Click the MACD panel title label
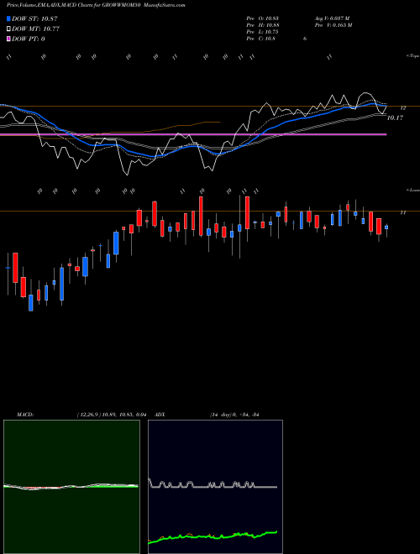Image resolution: width=420 pixels, height=554 pixels. click(24, 415)
